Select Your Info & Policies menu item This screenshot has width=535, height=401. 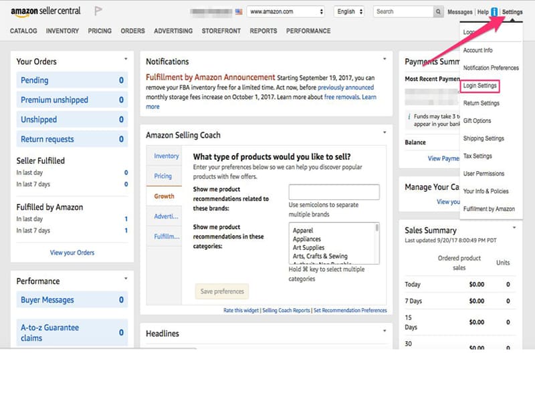486,191
